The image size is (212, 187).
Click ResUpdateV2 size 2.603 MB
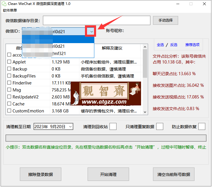pyautogui.click(x=60, y=97)
